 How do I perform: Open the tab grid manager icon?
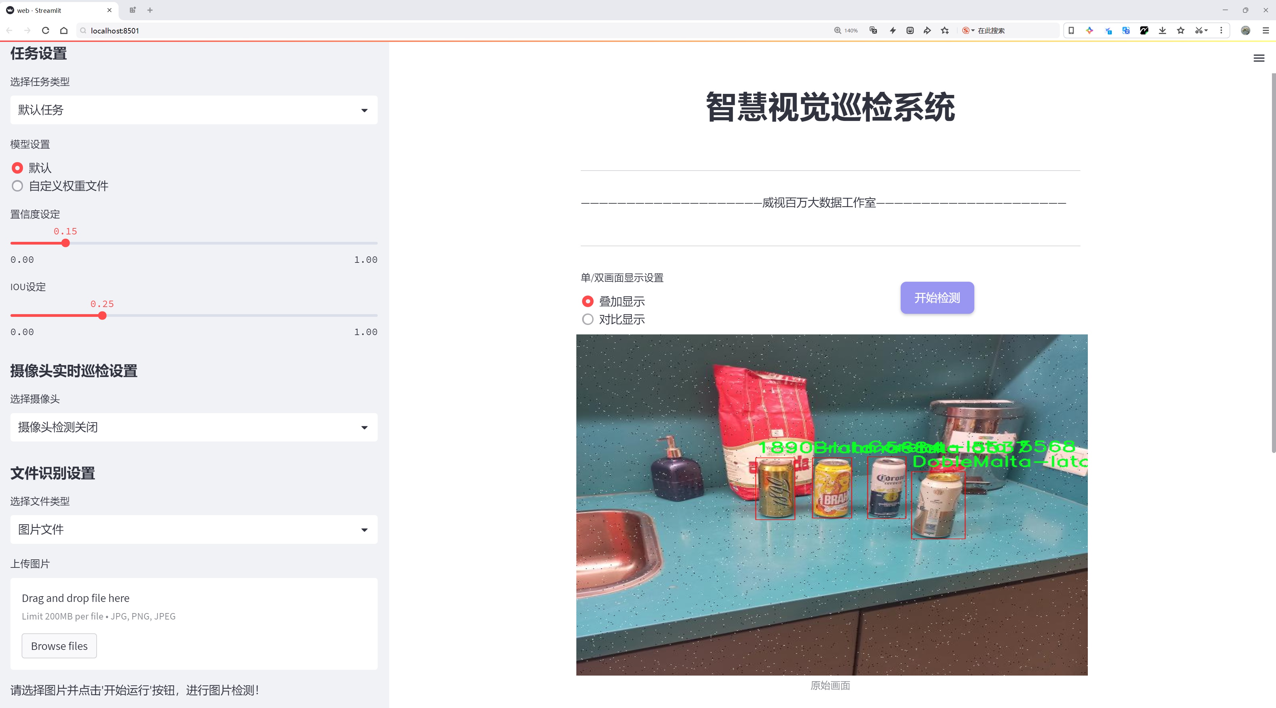[x=132, y=10]
